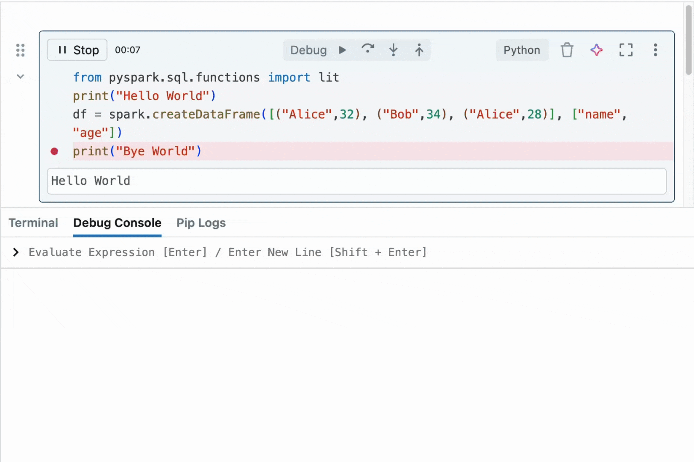Click the step over debug icon

click(x=368, y=50)
